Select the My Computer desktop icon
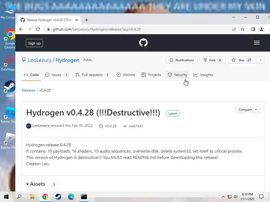This screenshot has width=270, height=202. 8,11
